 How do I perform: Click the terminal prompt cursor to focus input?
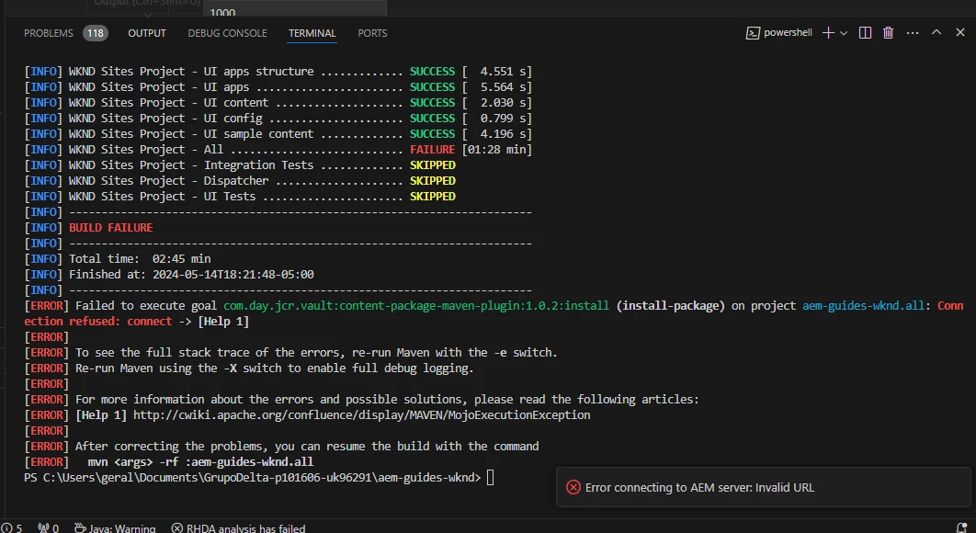(x=491, y=478)
